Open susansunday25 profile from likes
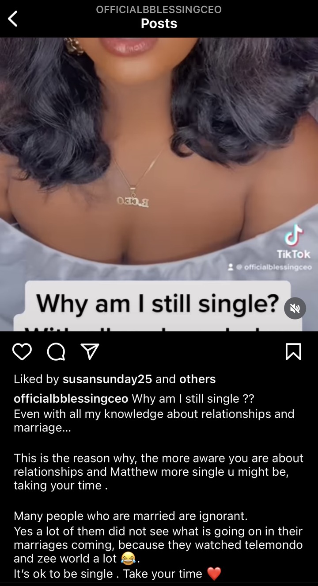318x586 pixels. (x=107, y=379)
